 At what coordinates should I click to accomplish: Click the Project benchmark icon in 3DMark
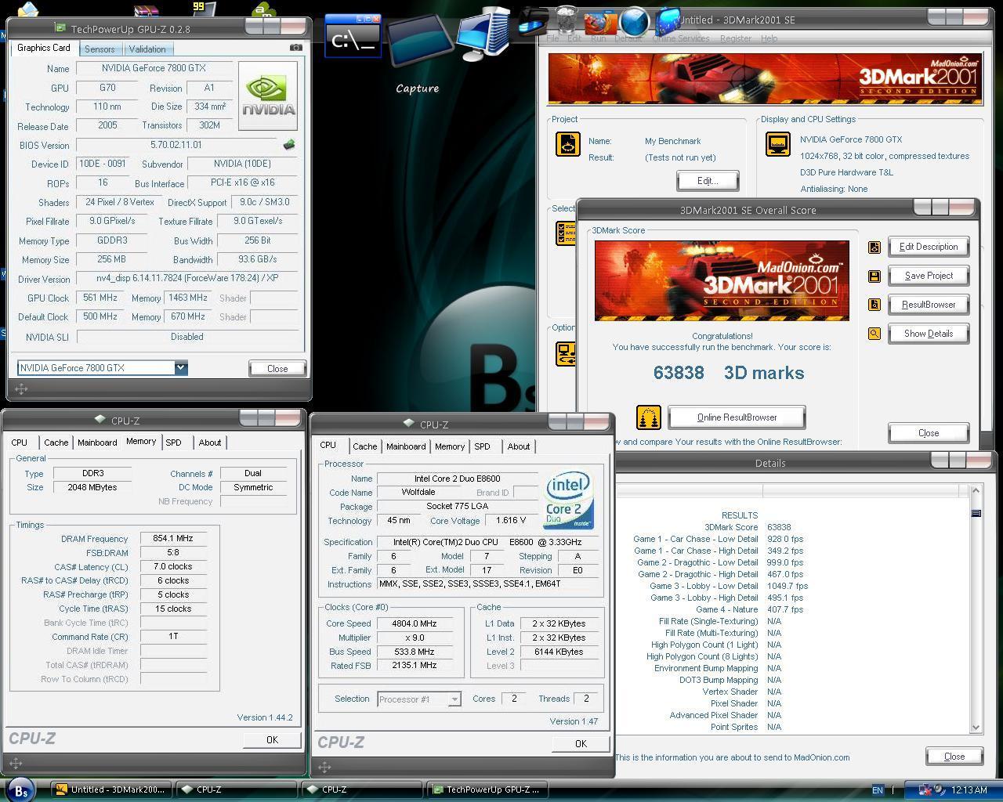tap(567, 144)
